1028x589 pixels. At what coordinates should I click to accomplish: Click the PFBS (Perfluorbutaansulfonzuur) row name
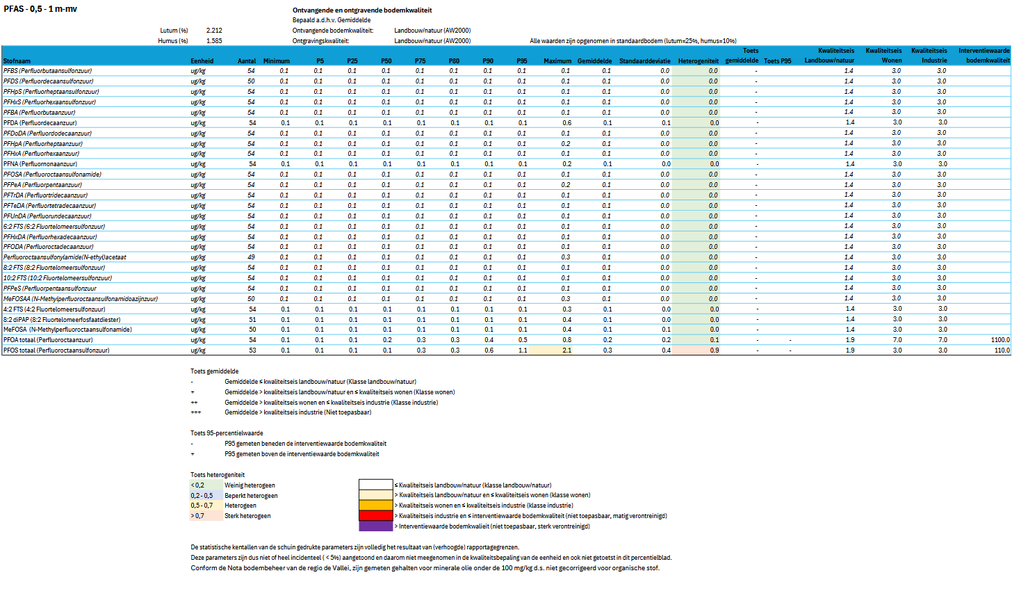pos(47,71)
